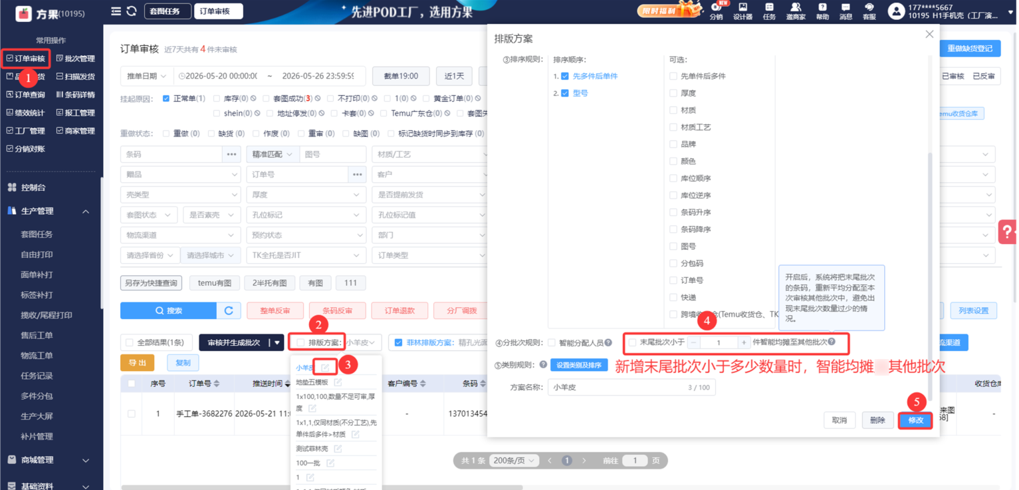Toggle the sidebar collapse hamburger icon
Image resolution: width=1019 pixels, height=490 pixels.
pyautogui.click(x=116, y=11)
